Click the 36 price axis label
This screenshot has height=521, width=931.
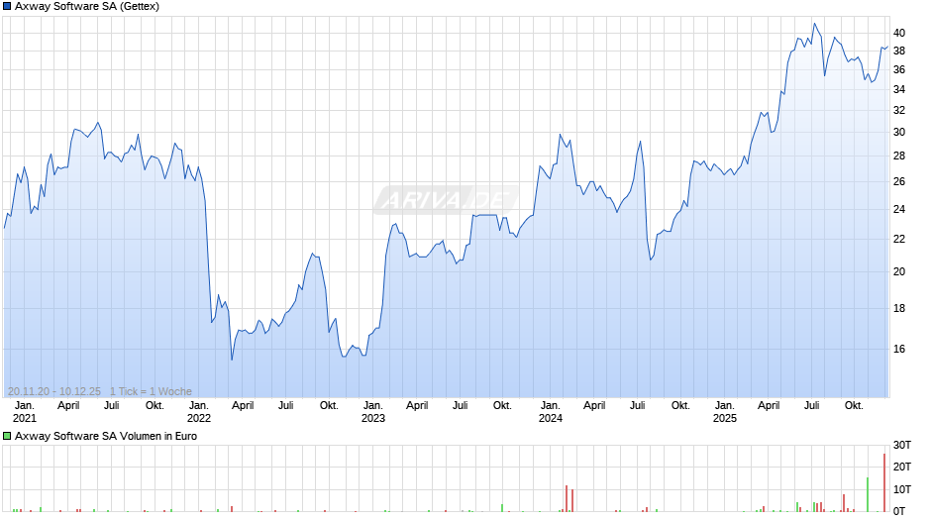(x=899, y=70)
